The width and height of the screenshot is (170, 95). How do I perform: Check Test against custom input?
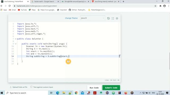click(31, 87)
